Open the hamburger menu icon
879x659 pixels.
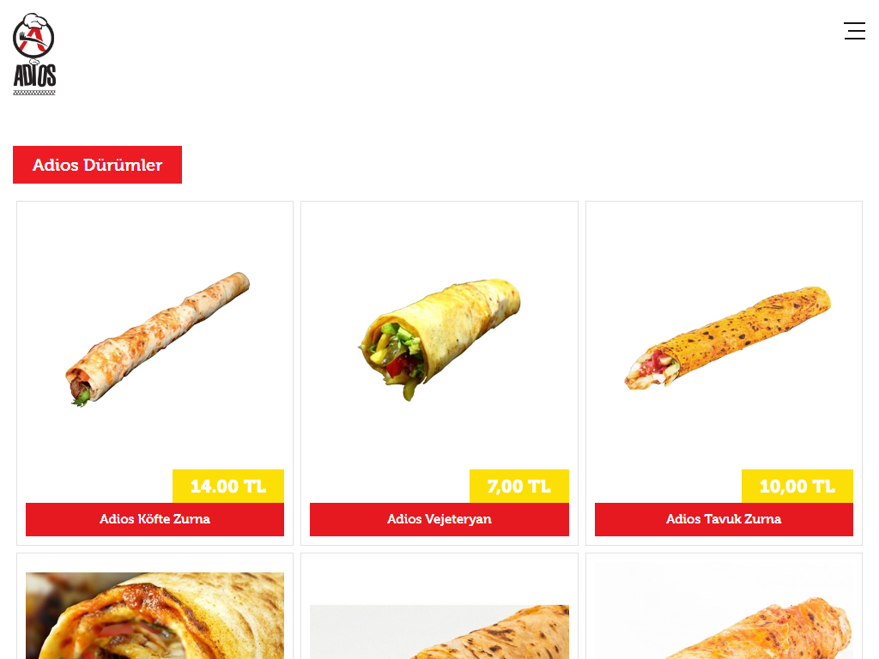tap(854, 31)
